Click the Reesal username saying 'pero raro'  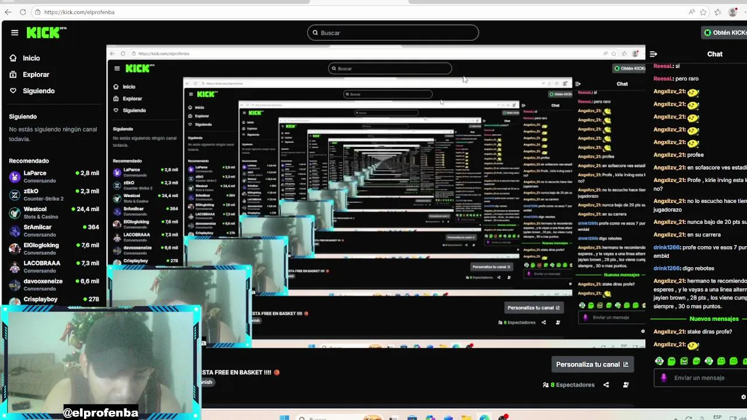664,79
